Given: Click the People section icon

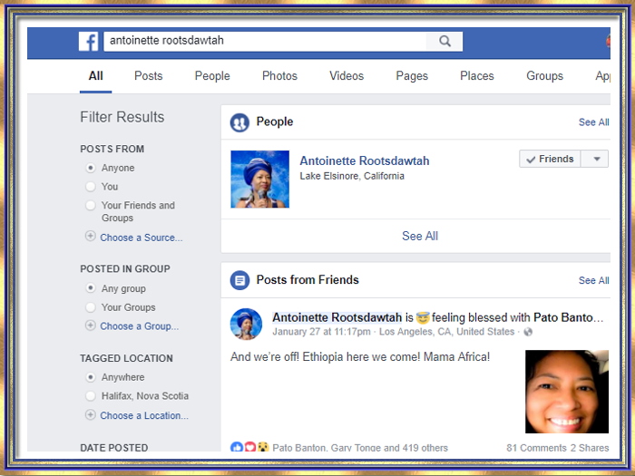Looking at the screenshot, I should [239, 121].
